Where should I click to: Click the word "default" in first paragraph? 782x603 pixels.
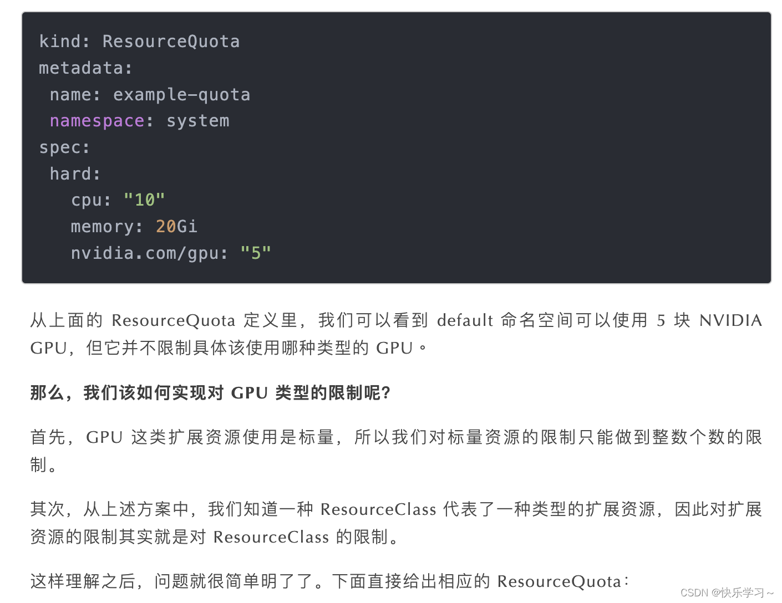coord(465,320)
